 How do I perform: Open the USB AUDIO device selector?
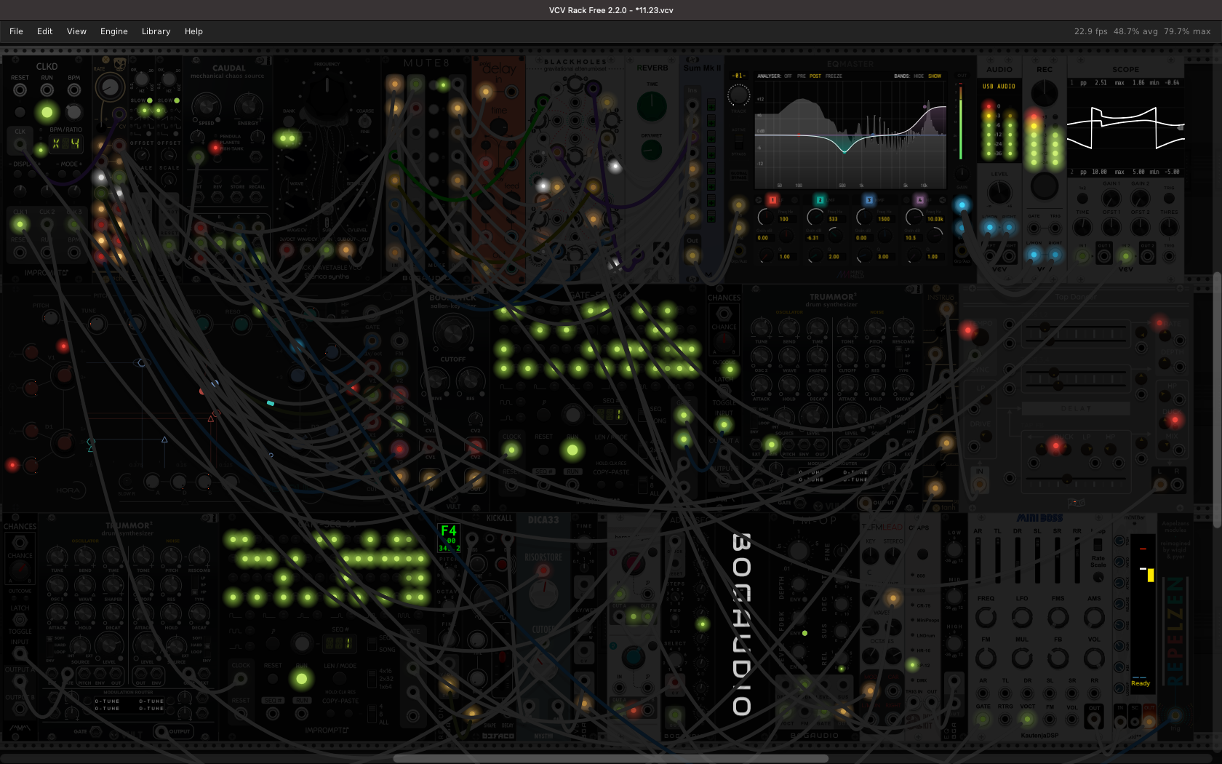pyautogui.click(x=999, y=86)
